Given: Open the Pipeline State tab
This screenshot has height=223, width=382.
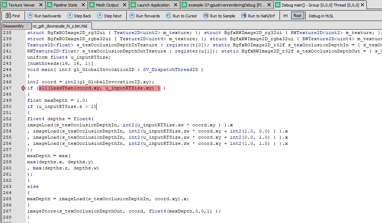Looking at the screenshot, I should coord(65,5).
